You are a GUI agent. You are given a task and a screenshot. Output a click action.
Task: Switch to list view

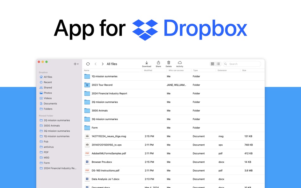pos(218,64)
